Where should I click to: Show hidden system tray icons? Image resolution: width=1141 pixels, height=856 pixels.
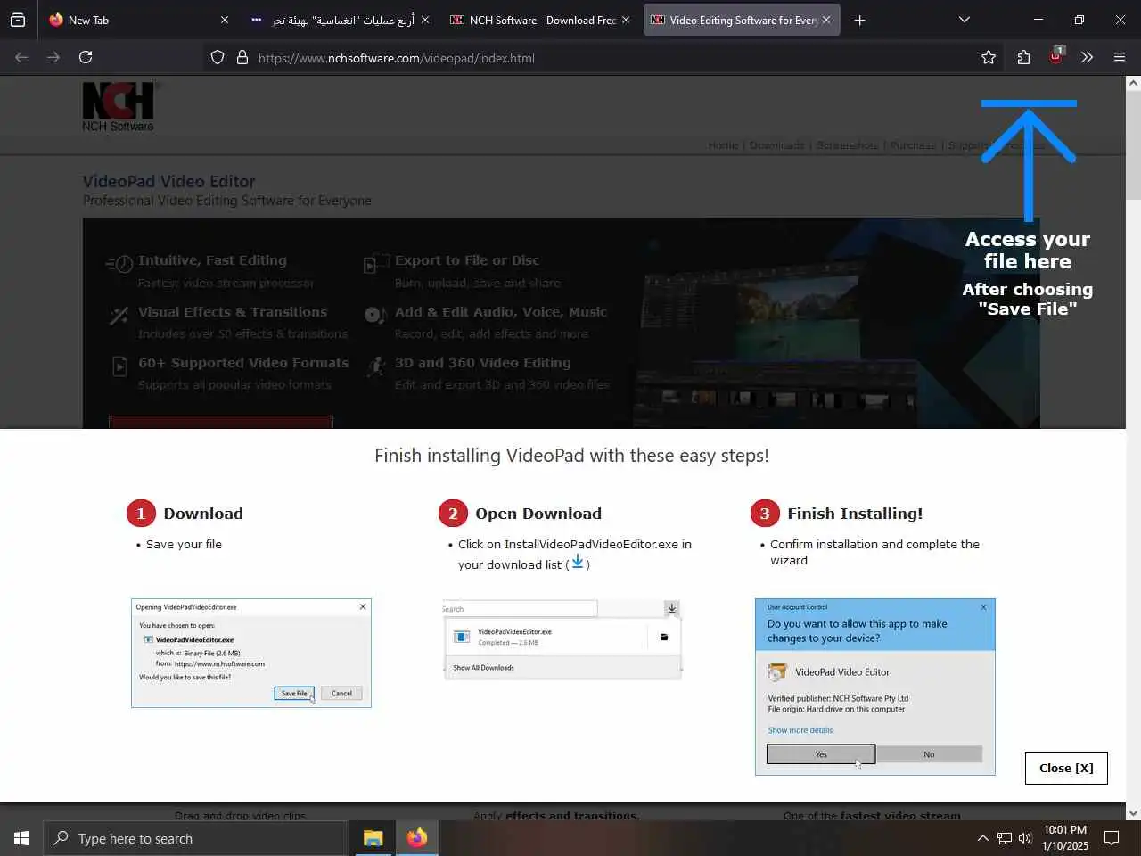(982, 838)
